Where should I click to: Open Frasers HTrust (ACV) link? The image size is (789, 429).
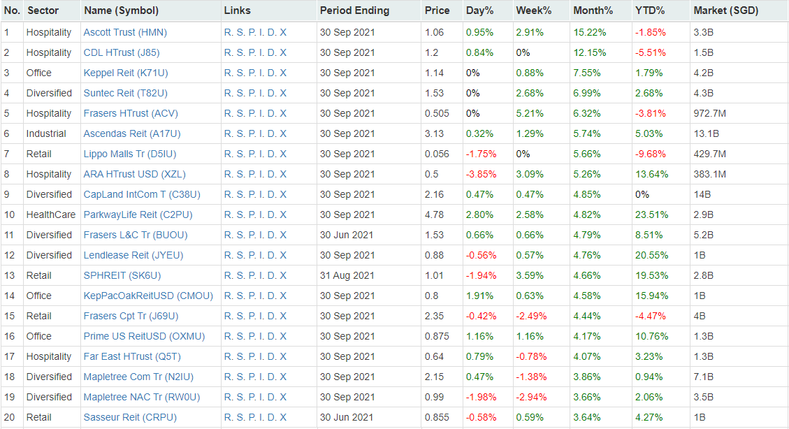click(x=131, y=113)
